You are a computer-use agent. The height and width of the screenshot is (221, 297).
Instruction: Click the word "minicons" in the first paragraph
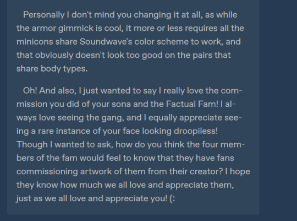(35, 41)
